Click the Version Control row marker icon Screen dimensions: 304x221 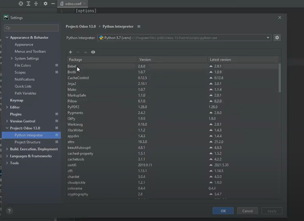[57, 121]
